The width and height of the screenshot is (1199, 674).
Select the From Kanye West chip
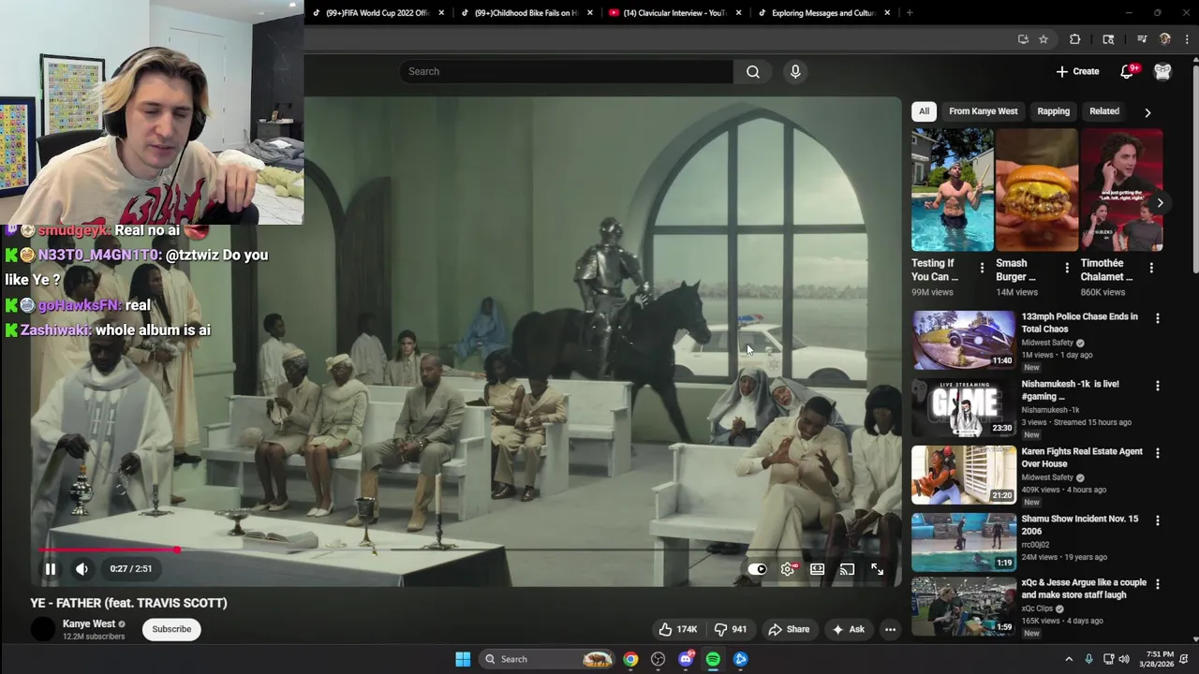(x=983, y=111)
